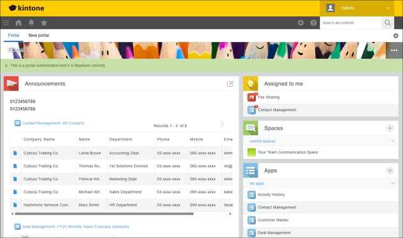Viewport: 403px width, 238px height.
Task: Click the Search all contents field
Action: [x=351, y=23]
